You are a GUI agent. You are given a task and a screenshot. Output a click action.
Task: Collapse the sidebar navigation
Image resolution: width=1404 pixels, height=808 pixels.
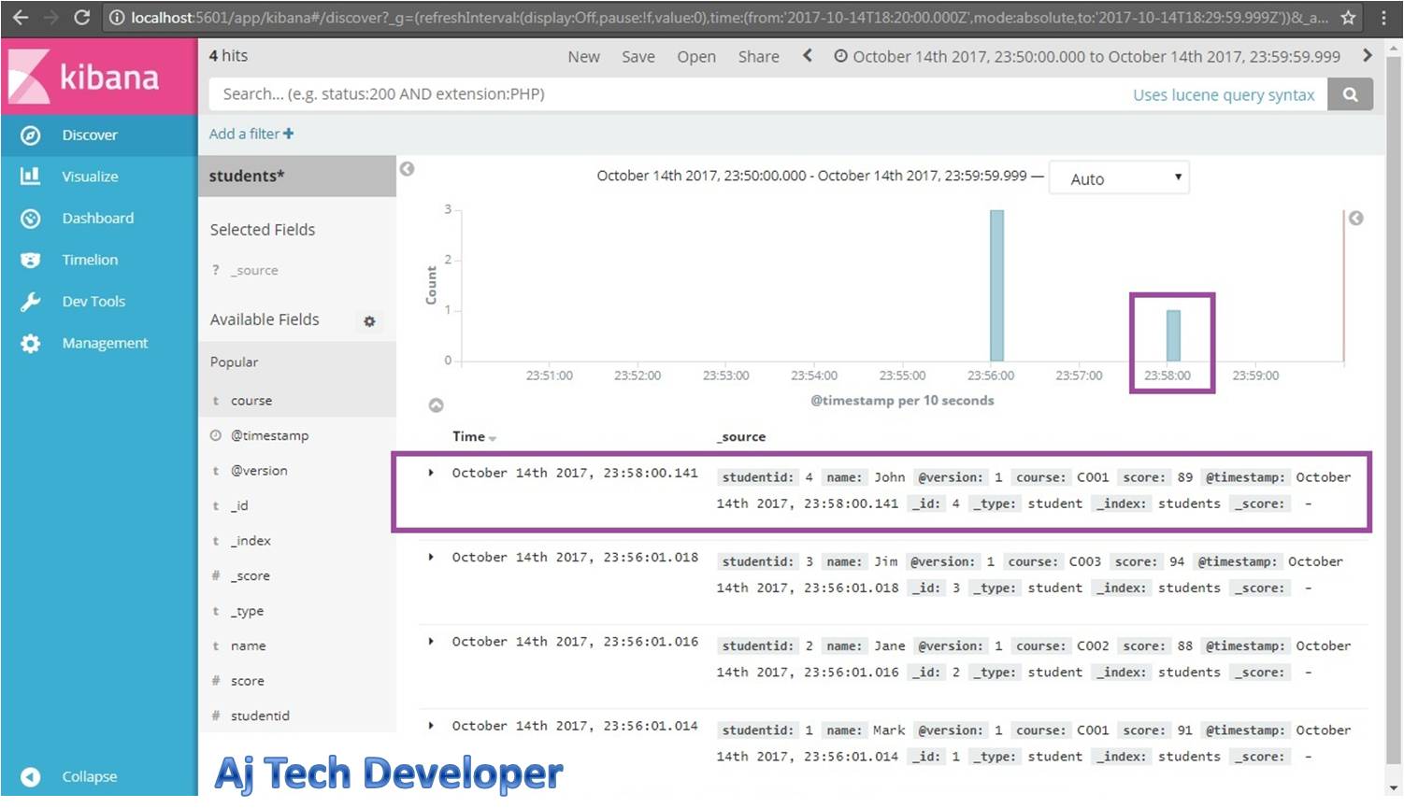click(x=31, y=776)
